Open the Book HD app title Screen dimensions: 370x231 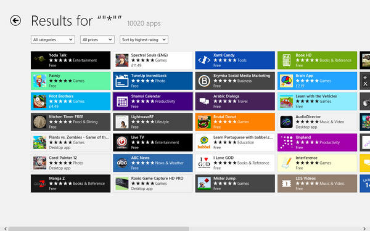point(303,55)
